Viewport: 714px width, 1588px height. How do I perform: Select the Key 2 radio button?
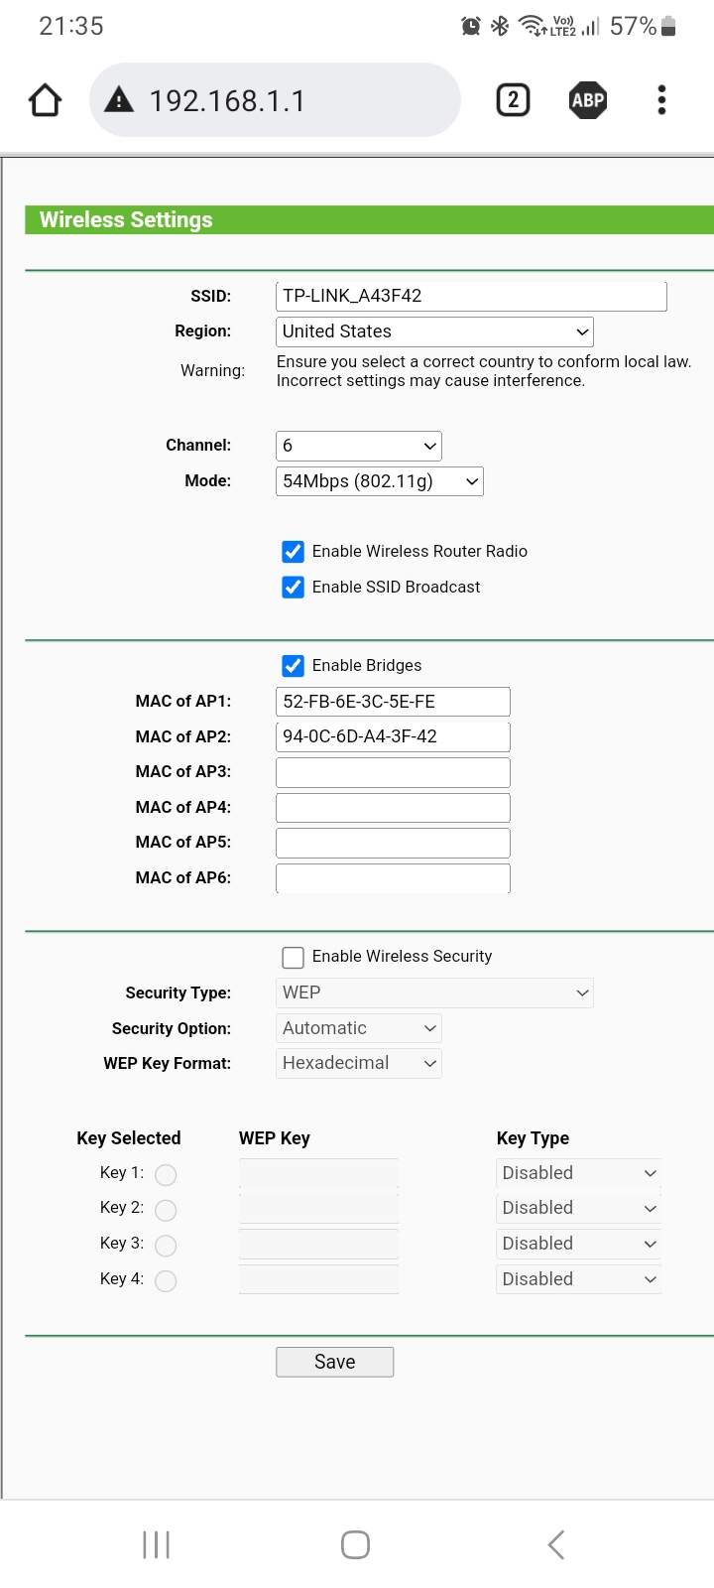(x=166, y=1210)
